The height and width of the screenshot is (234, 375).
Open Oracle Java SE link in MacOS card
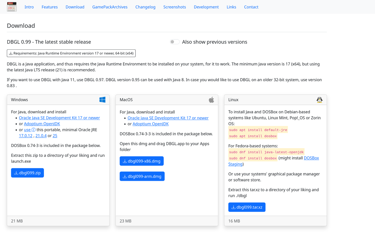(x=168, y=118)
